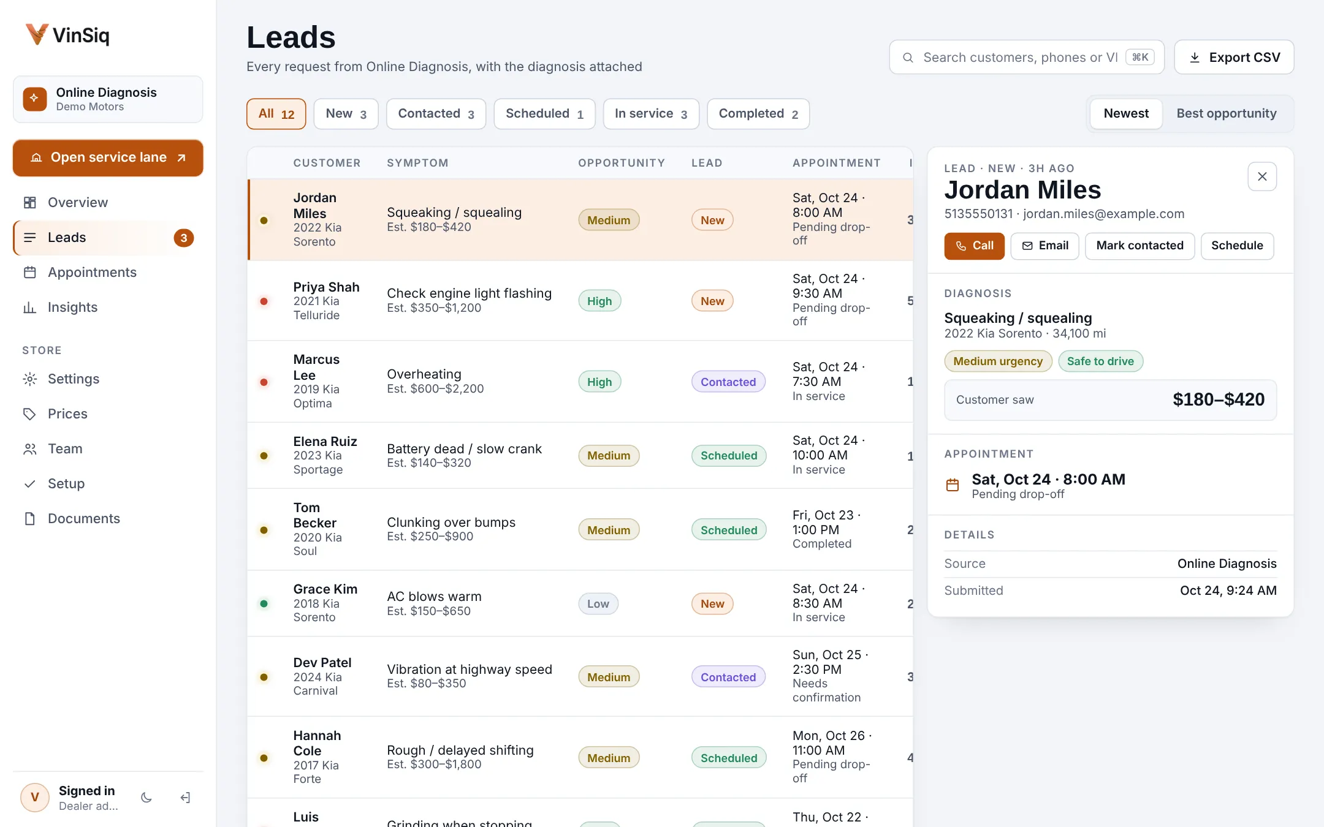Open Documents in the sidebar
The image size is (1324, 827).
tap(108, 518)
